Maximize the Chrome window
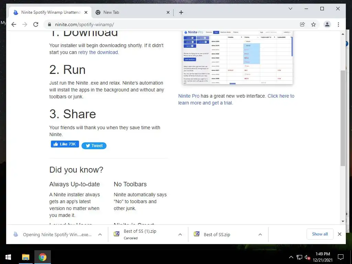The width and height of the screenshot is (352, 264). coord(322,9)
